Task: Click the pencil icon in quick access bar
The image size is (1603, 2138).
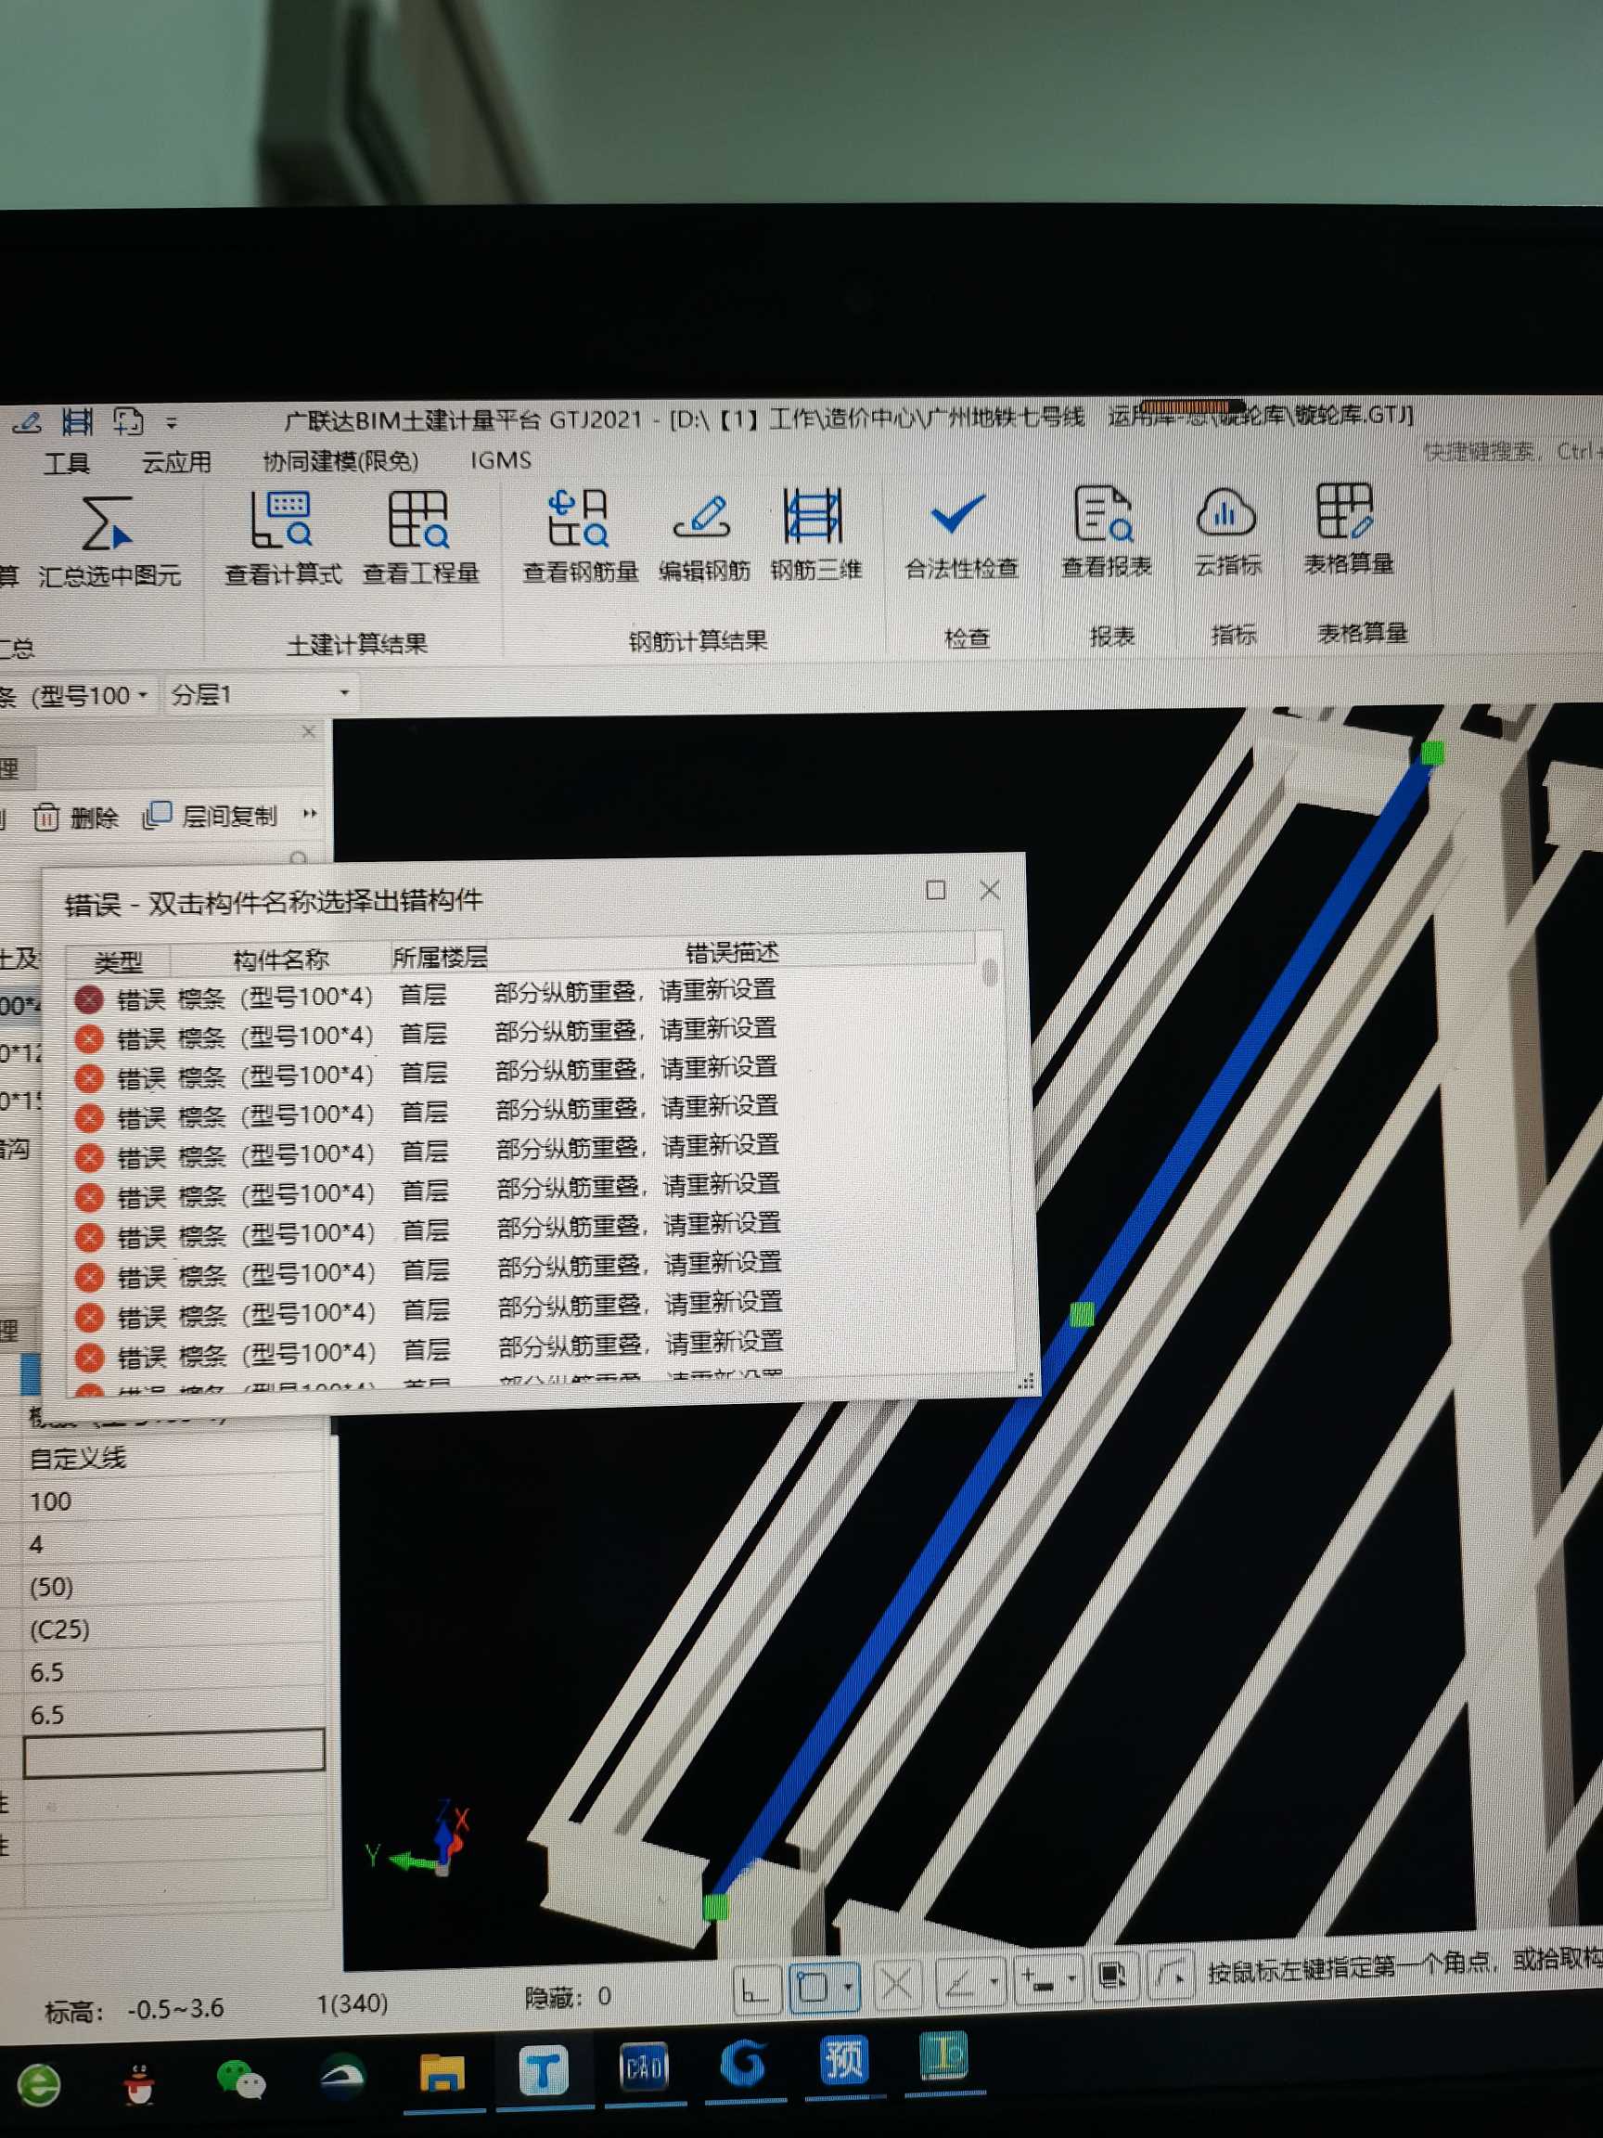Action: [27, 422]
